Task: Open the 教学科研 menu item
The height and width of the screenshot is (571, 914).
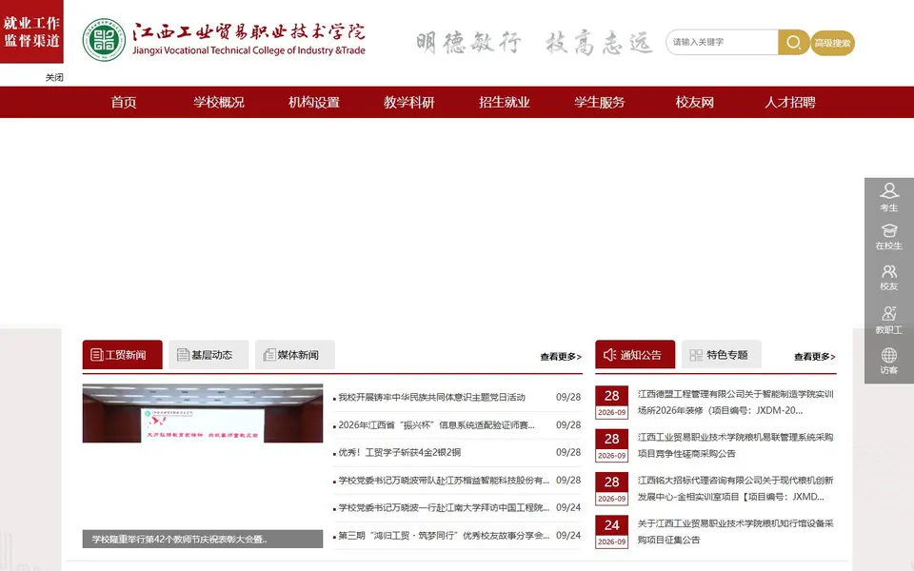Action: pyautogui.click(x=409, y=103)
